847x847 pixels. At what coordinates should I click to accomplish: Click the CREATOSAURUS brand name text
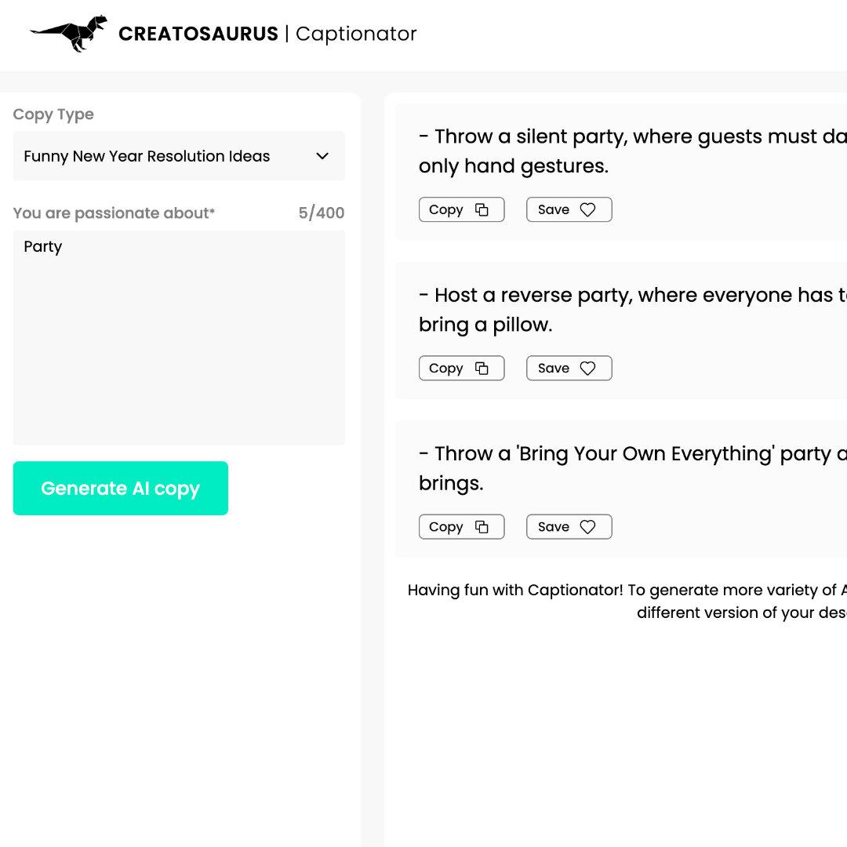pos(198,34)
